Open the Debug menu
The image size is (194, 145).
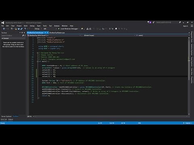pos(32,26)
